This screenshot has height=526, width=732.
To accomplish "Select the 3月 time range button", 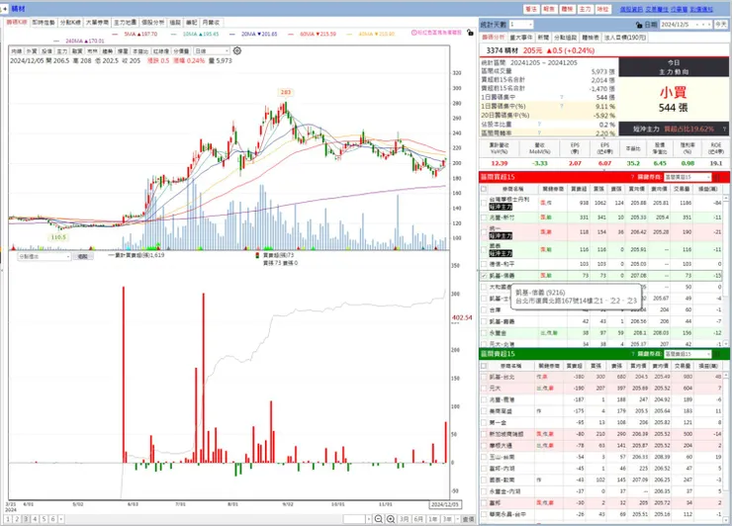I will (405, 519).
